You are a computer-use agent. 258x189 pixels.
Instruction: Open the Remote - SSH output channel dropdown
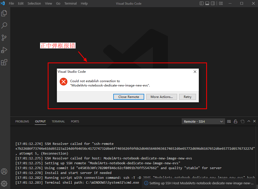pos(203,122)
